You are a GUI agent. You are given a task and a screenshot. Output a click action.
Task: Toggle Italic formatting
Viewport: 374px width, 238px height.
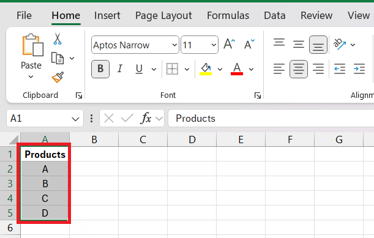click(x=120, y=69)
